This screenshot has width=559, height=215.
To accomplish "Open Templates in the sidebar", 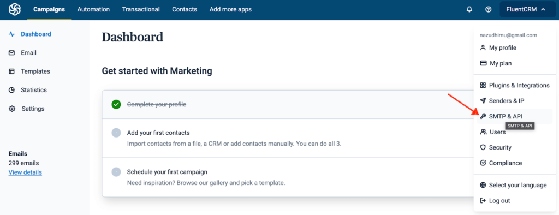I will pos(35,71).
